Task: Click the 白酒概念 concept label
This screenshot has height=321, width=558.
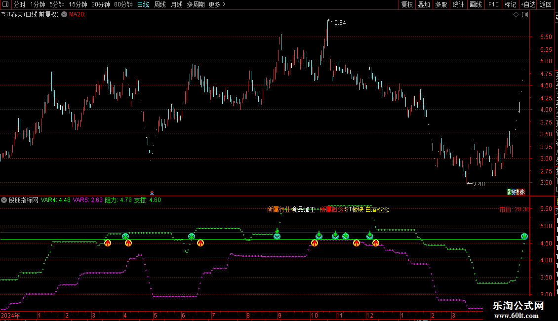Action: pyautogui.click(x=377, y=209)
